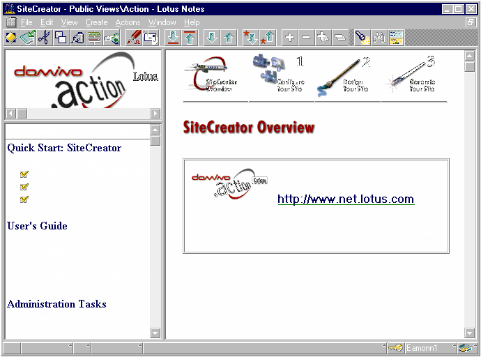This screenshot has width=481, height=357.
Task: Click the right pane vertical scrollbar thumb
Action: point(470,66)
